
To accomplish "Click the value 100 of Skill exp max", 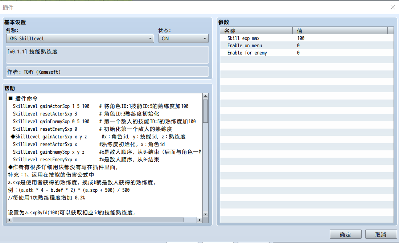I will tap(301, 38).
